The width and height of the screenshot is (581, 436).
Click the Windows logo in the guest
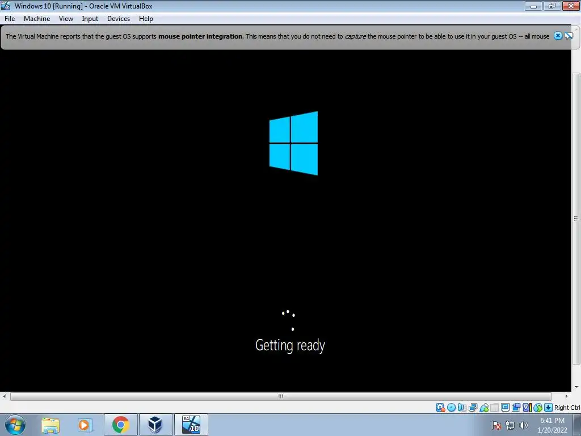(293, 143)
